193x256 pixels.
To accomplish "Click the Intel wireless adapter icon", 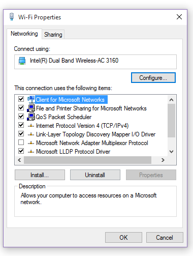I will [x=22, y=61].
